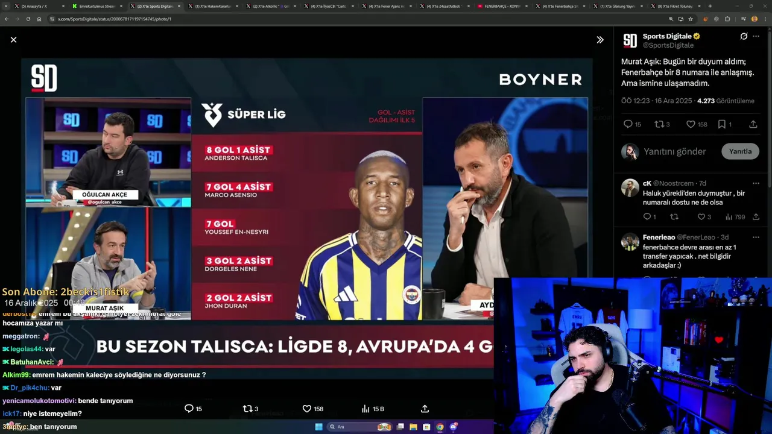Click the address bar URL
772x434 pixels.
tap(115, 19)
